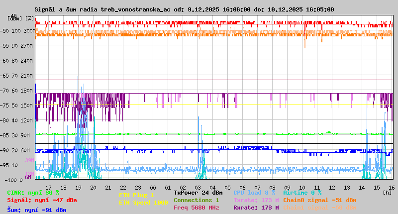The image size is (398, 214).
Task: Click the 10 hour label on time axis
Action: point(303,187)
